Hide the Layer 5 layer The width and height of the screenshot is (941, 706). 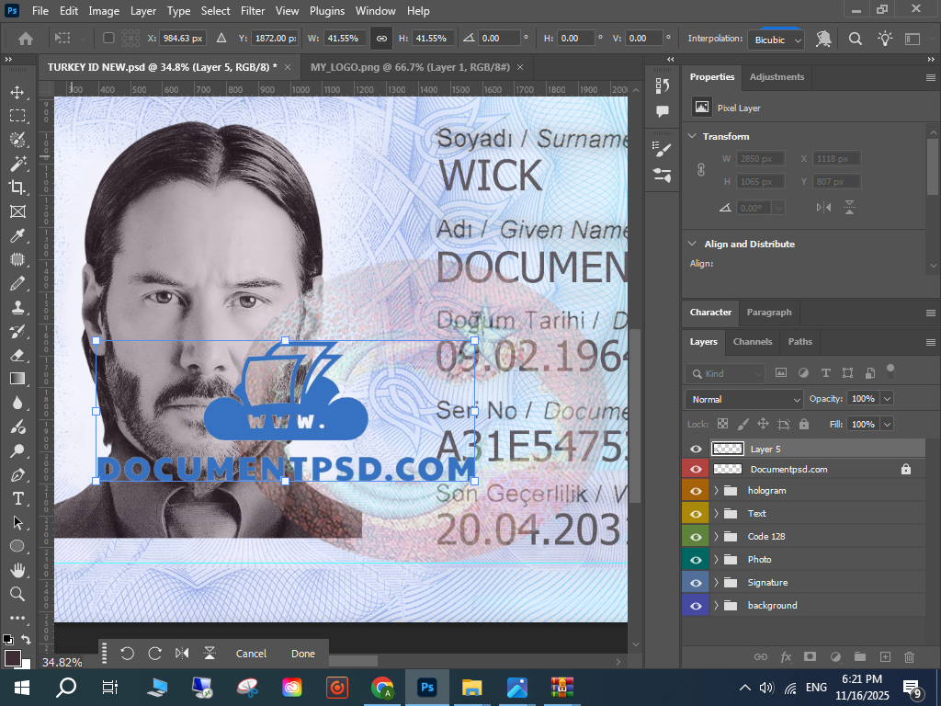696,450
